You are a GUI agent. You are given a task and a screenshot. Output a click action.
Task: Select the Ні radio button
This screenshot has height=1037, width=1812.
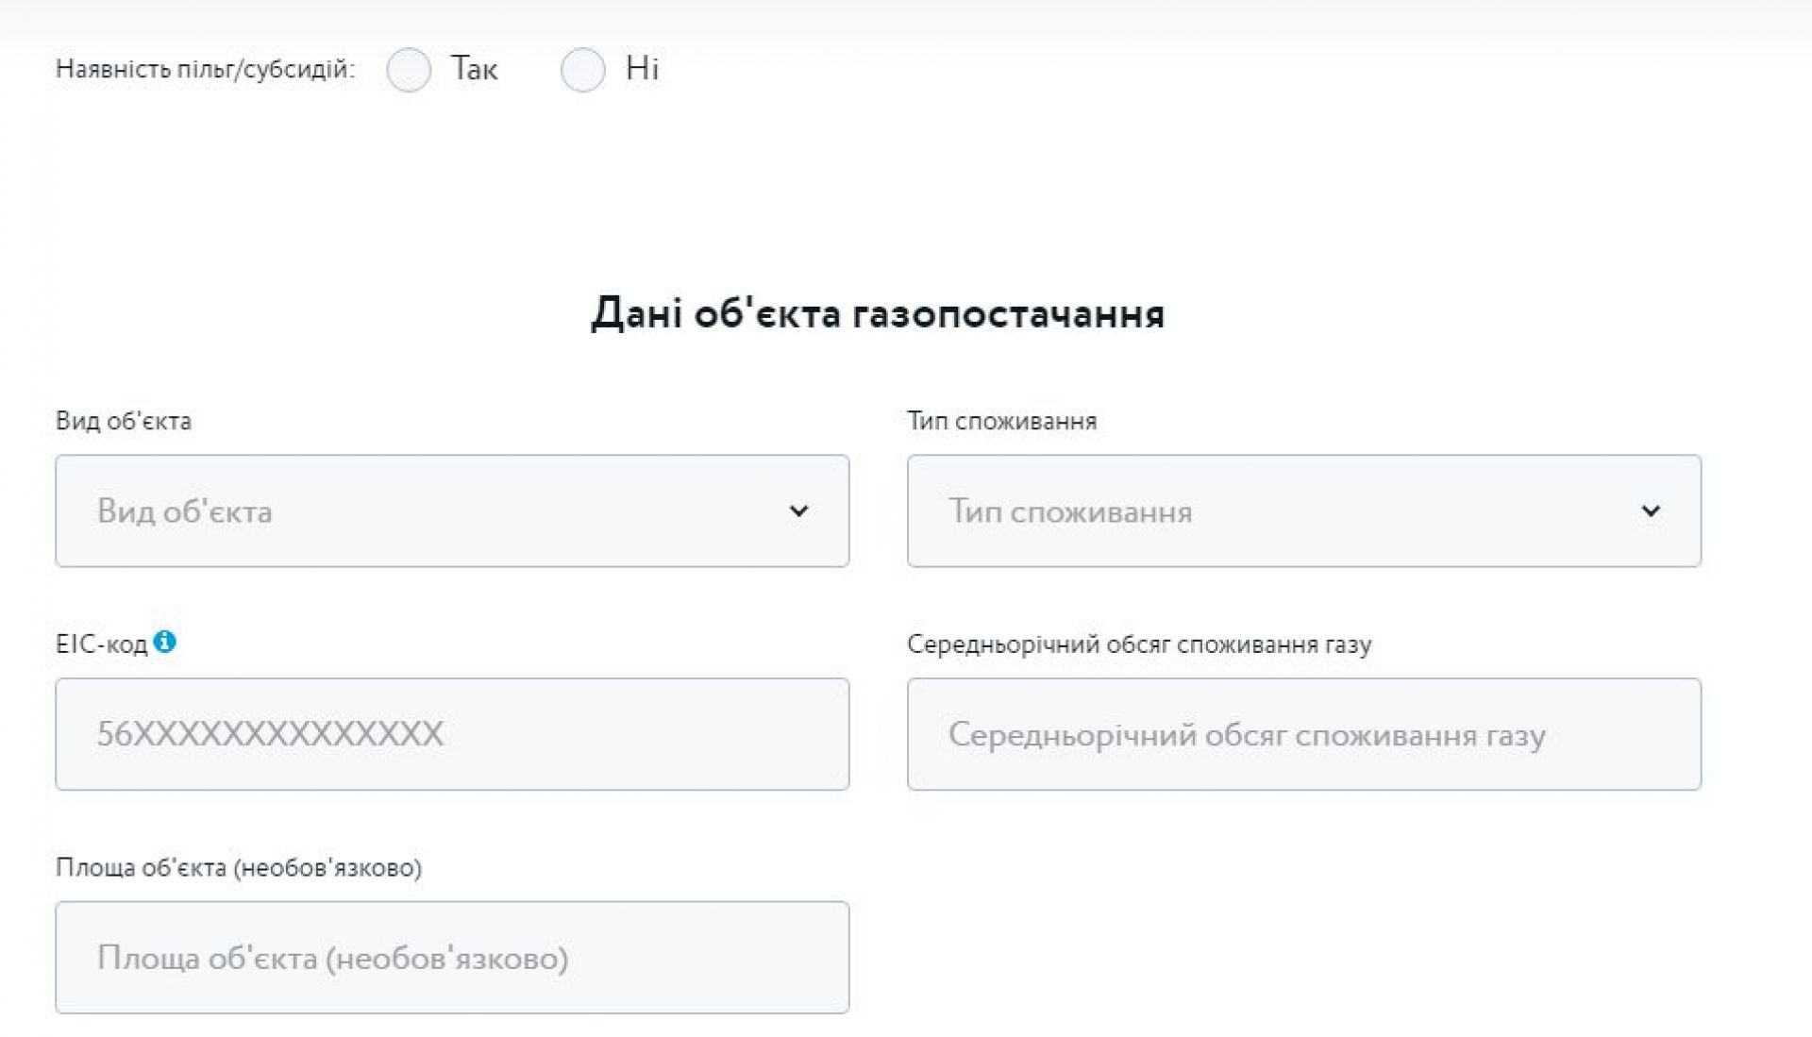(x=582, y=70)
